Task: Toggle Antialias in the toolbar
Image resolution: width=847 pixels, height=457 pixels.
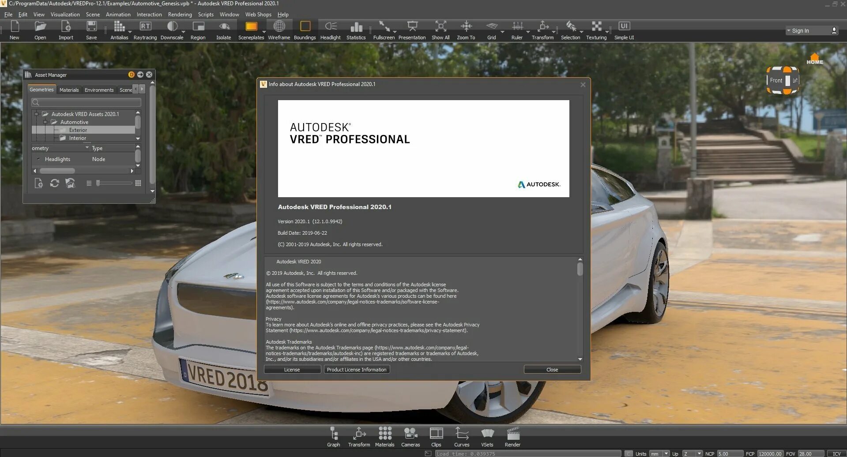Action: coord(119,30)
